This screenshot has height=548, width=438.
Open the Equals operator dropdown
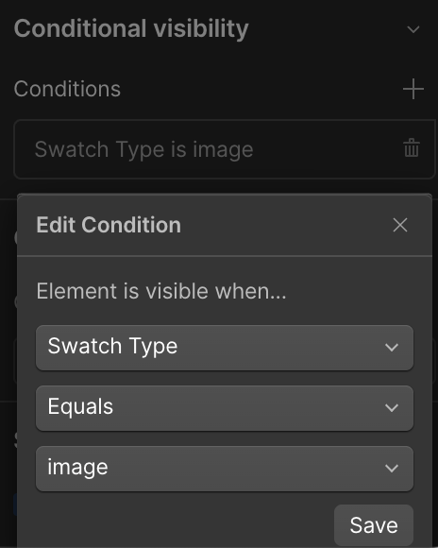(225, 408)
